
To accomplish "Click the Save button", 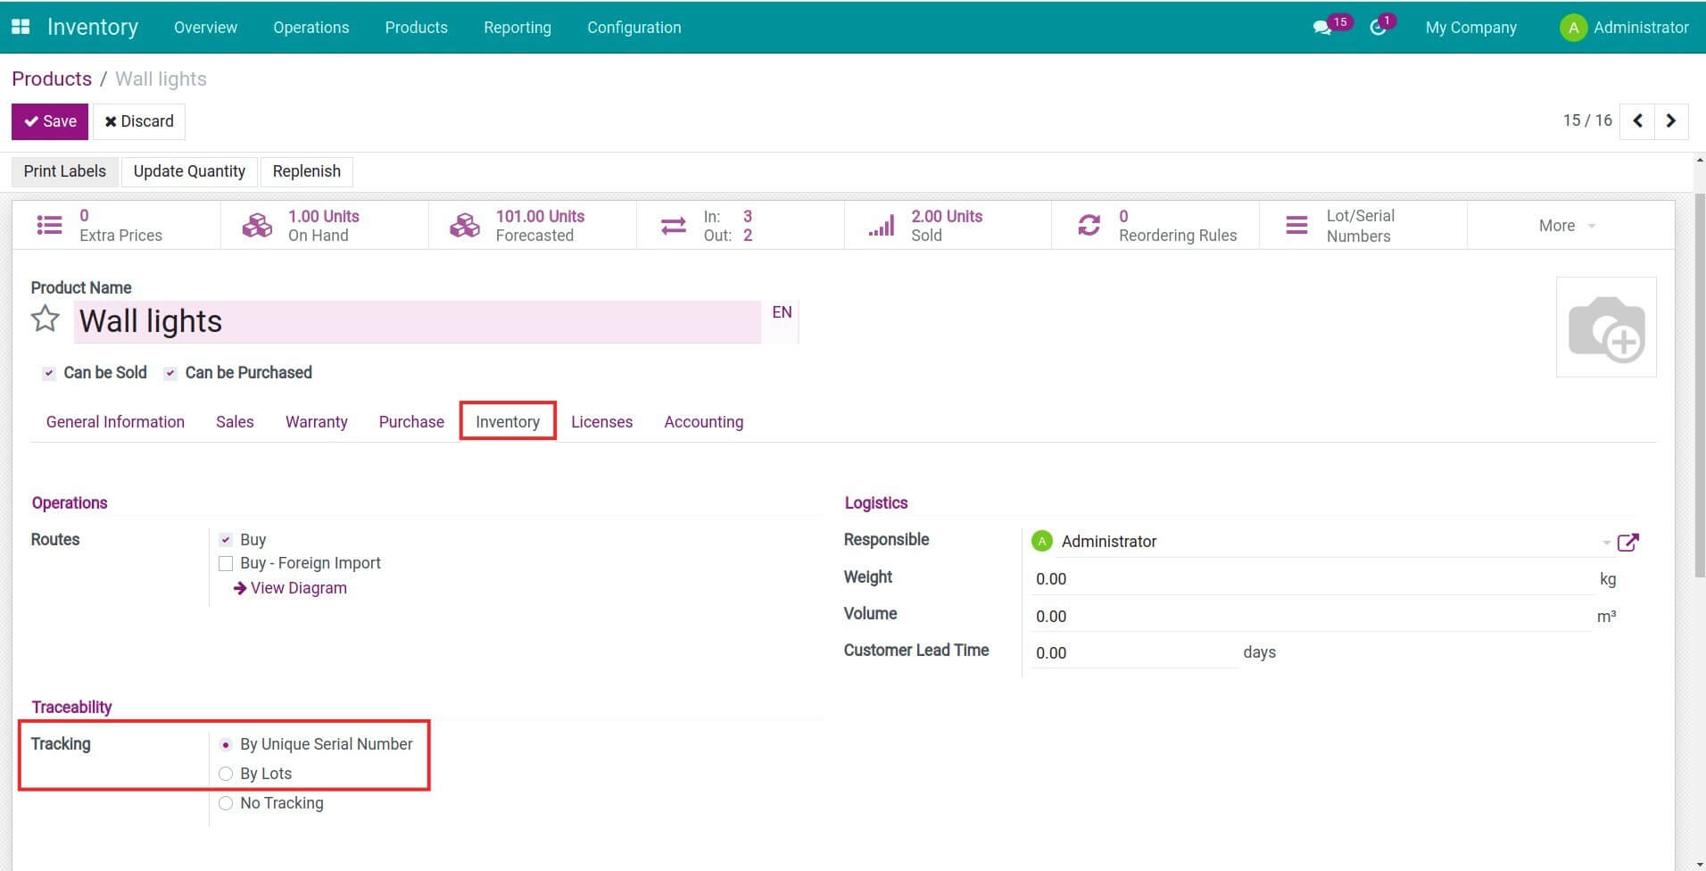I will point(50,121).
